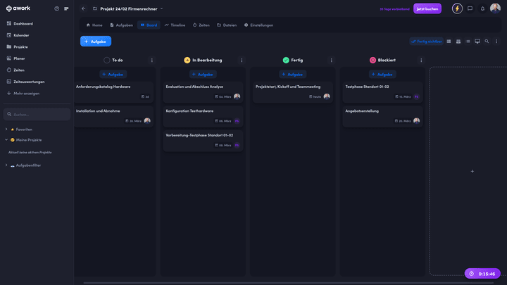Open card Testphase Standort 01-02
The height and width of the screenshot is (285, 507).
382,92
